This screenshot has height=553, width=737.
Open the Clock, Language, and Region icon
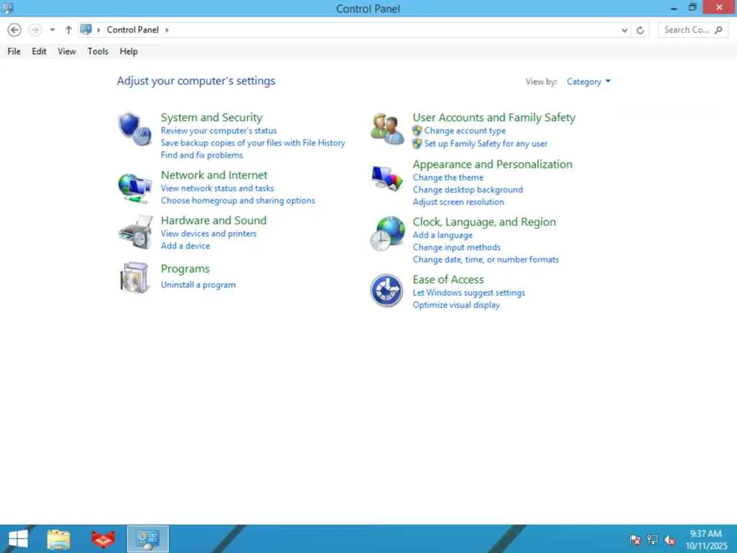coord(387,233)
